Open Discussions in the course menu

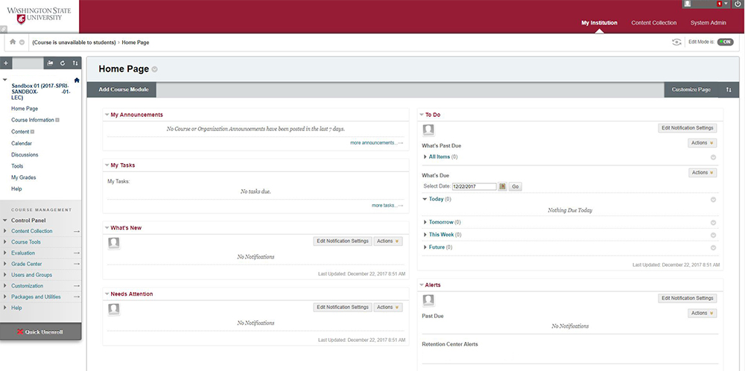(x=25, y=154)
